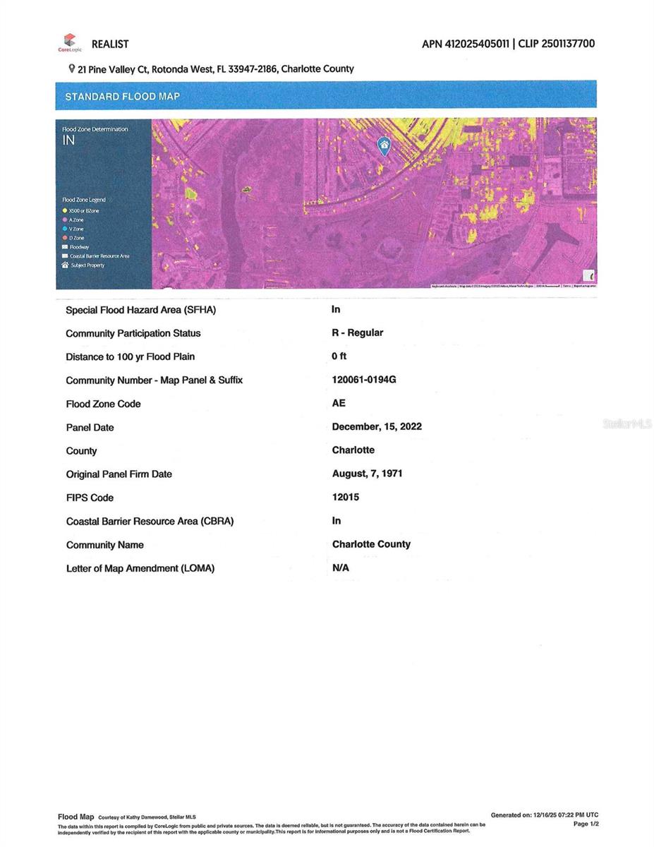Viewport: 654px width, 847px height.
Task: Click the Flood Zone Legend heading
Action: [84, 200]
